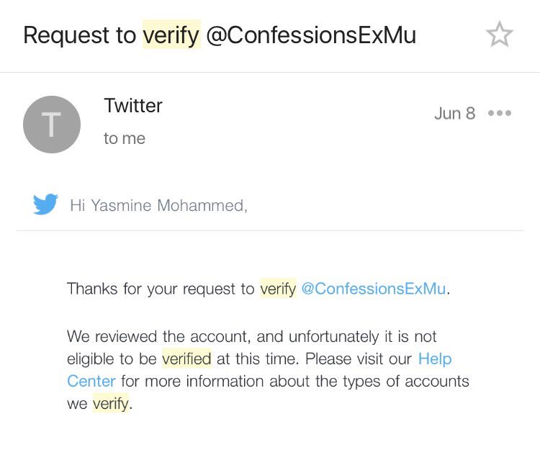540x455 pixels.
Task: Click the "Jun 8" date
Action: pos(454,113)
